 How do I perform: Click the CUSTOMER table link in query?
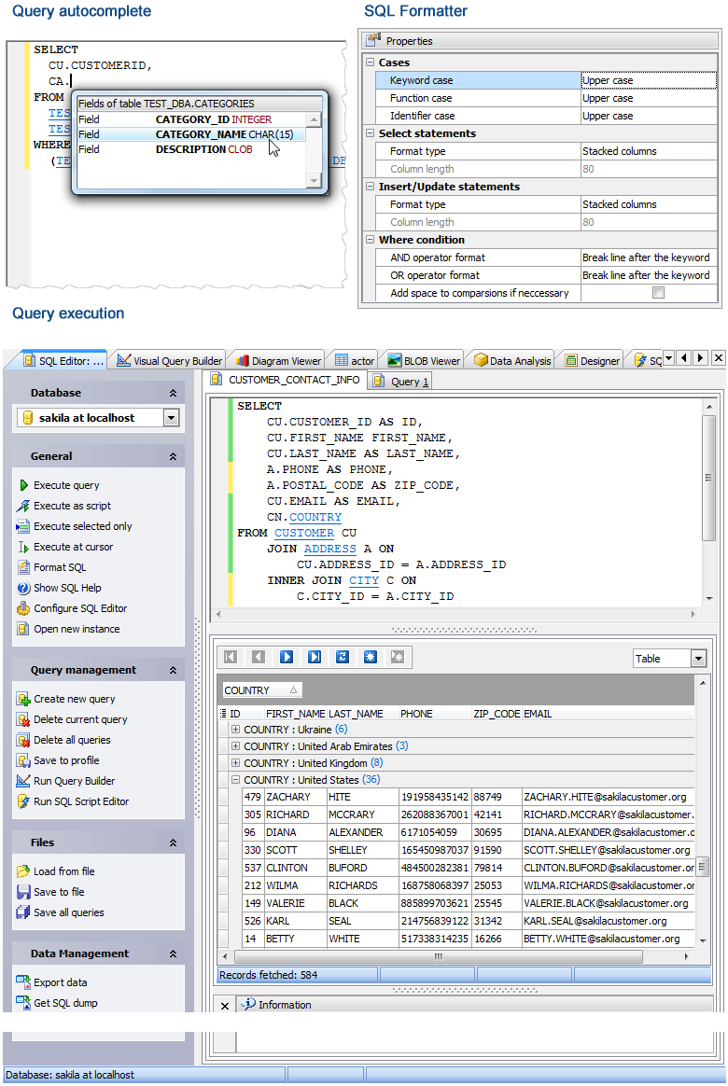[x=303, y=533]
